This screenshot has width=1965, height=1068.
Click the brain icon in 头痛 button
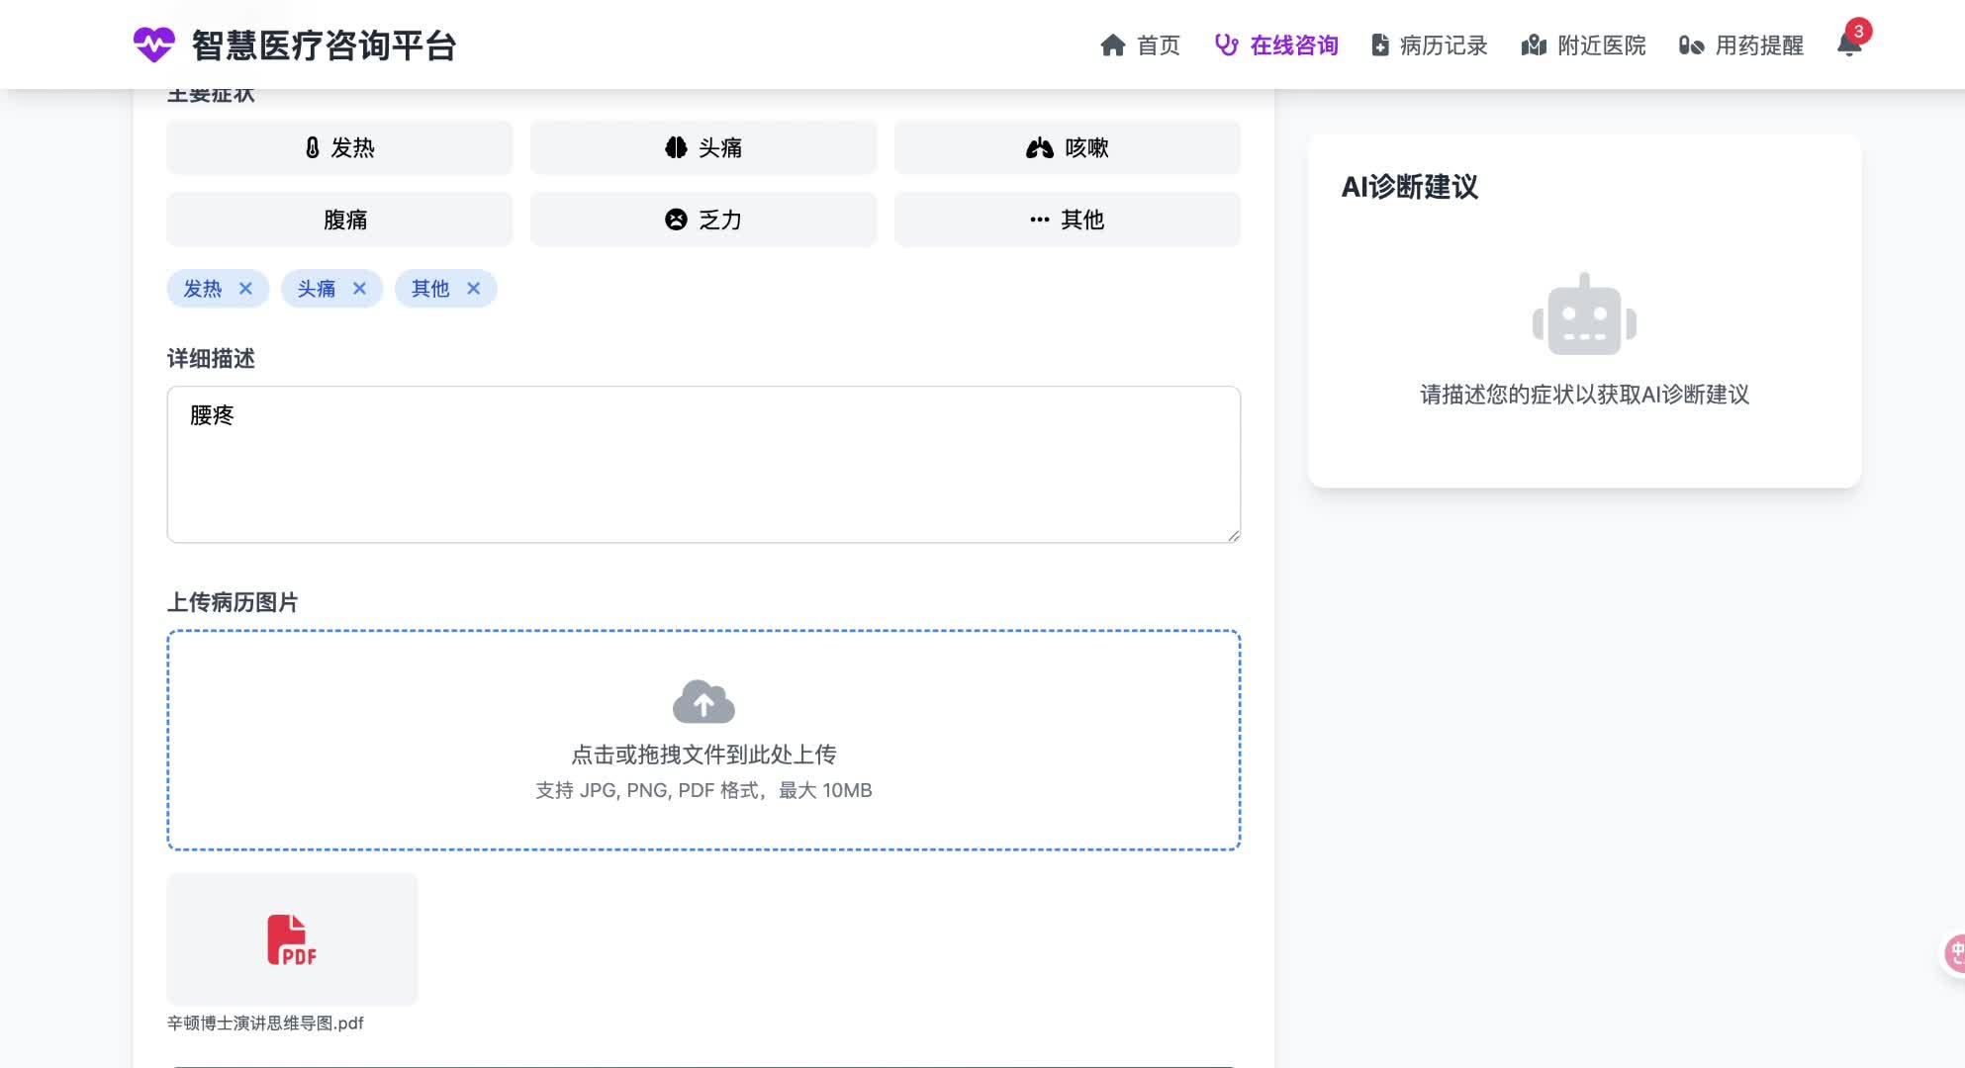(676, 147)
